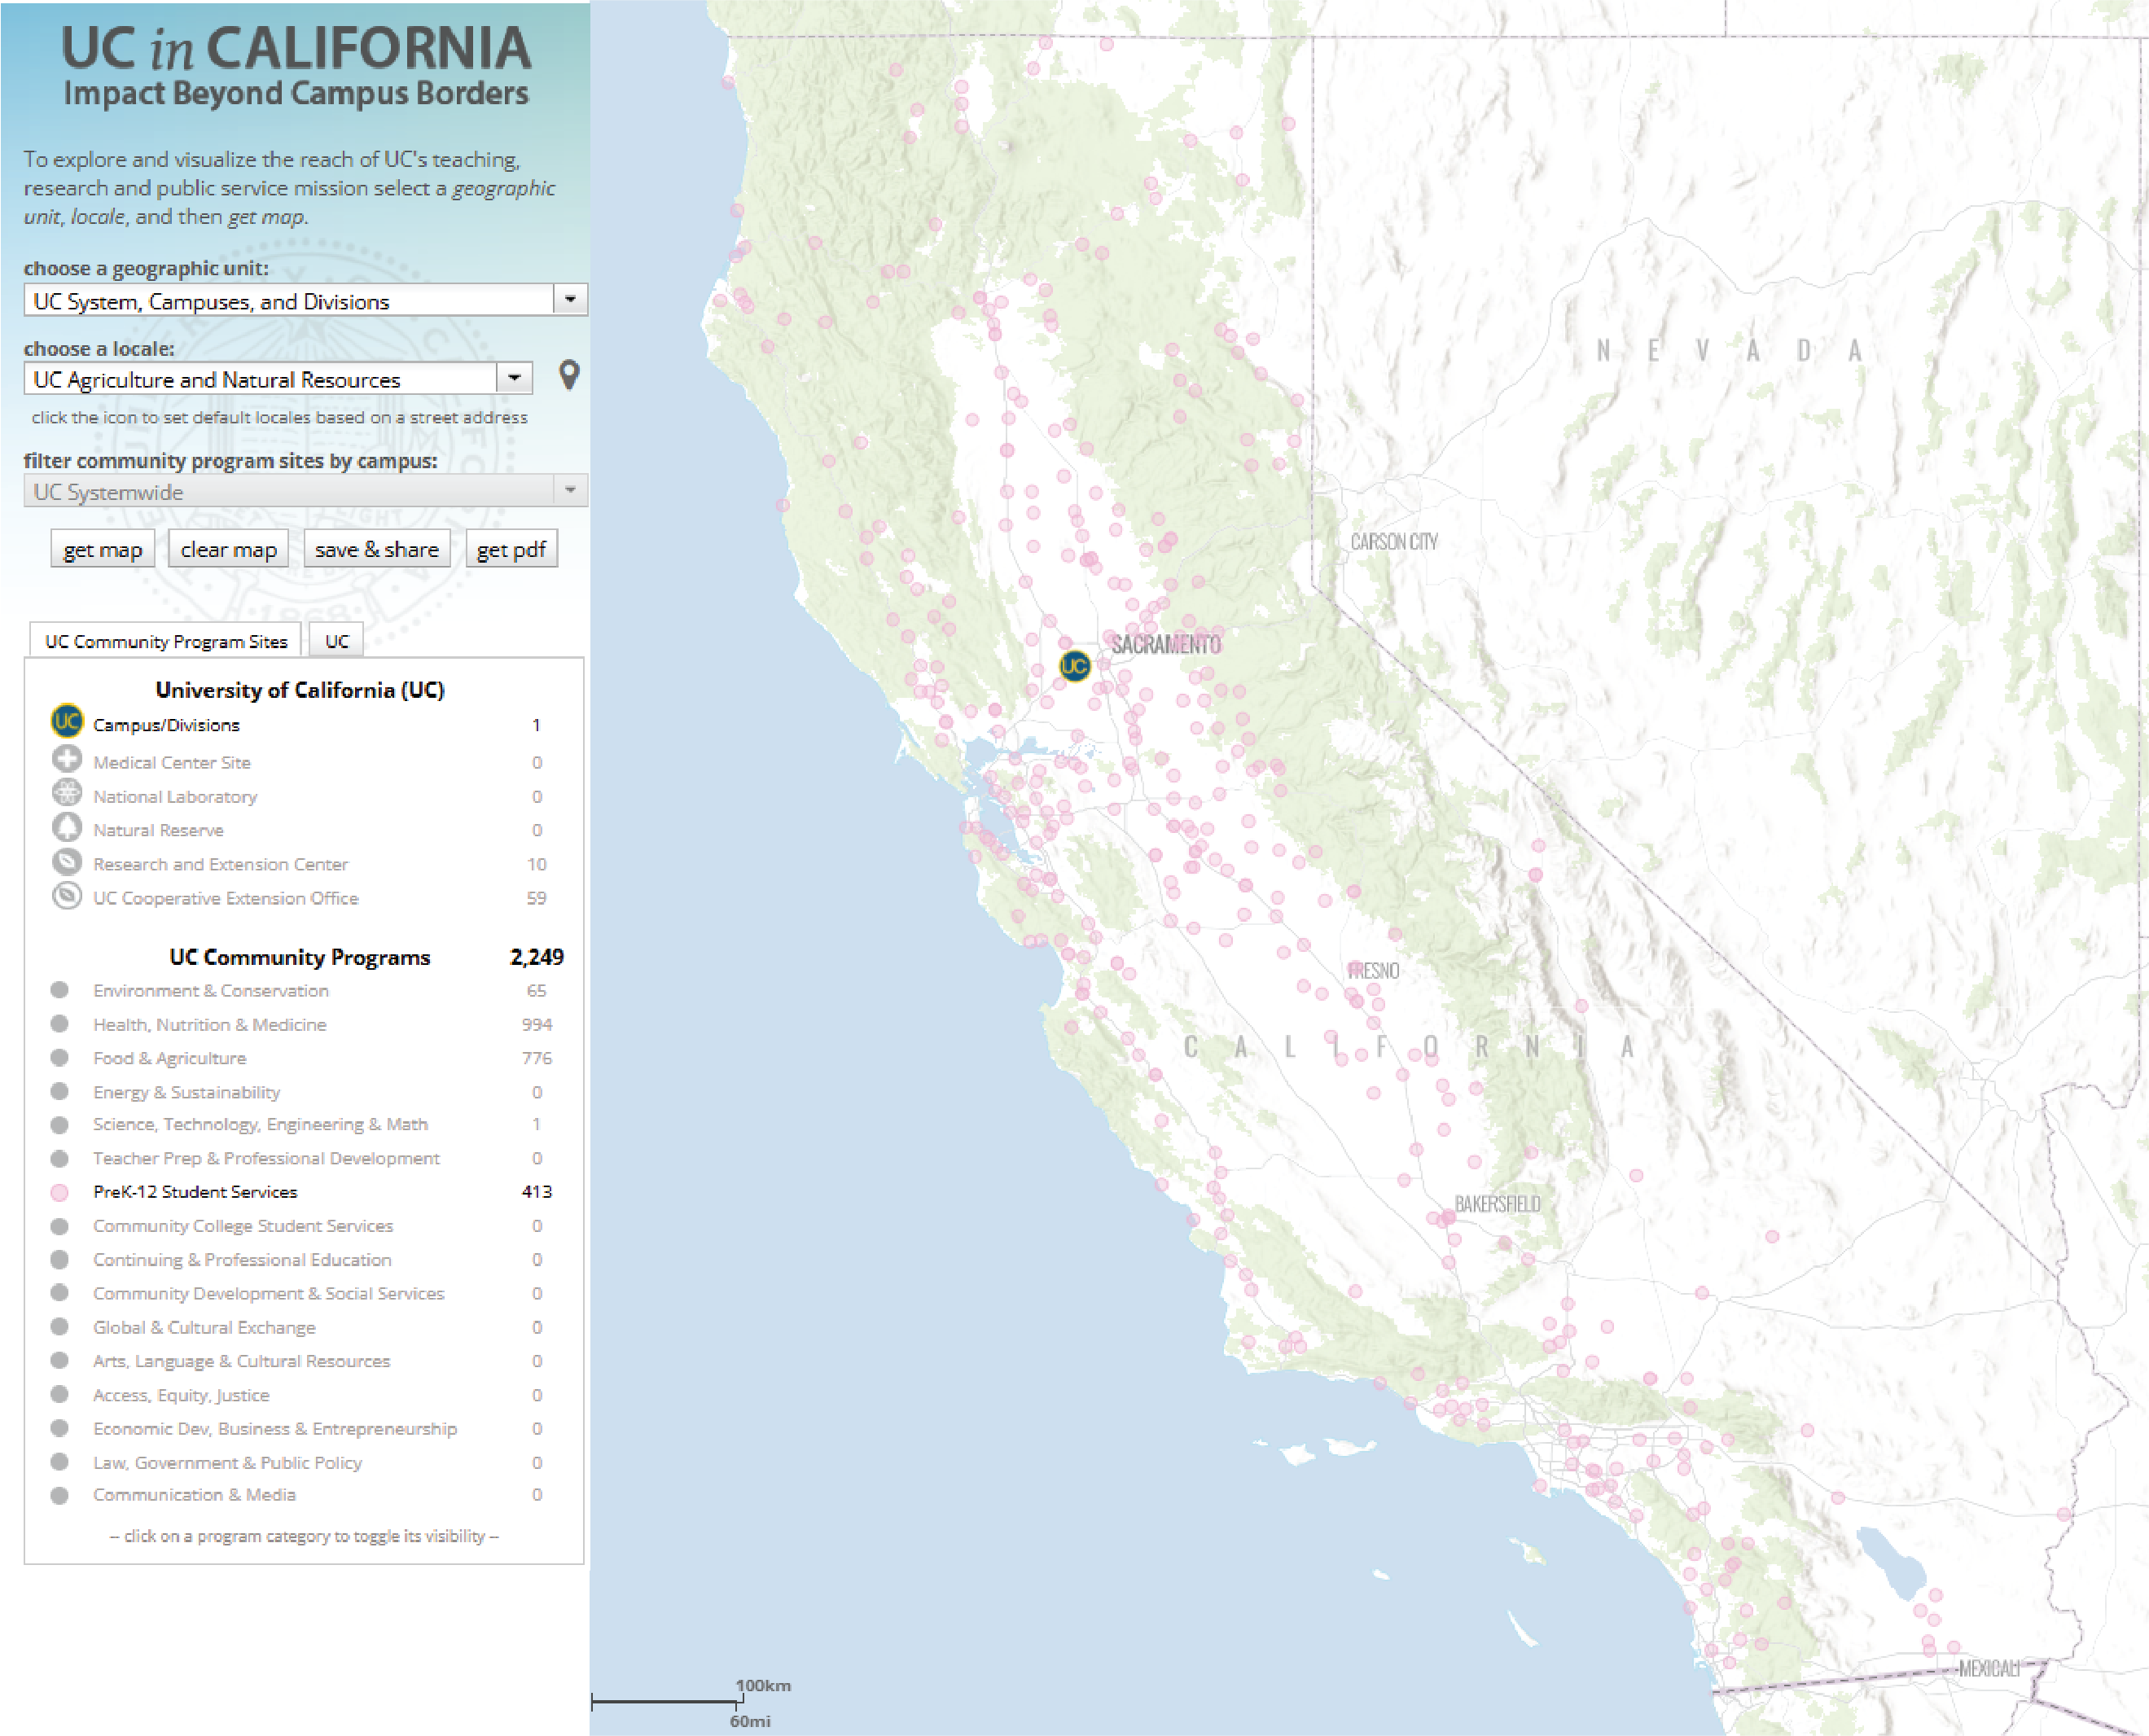Click the gray Global & Cultural Exchange dot

60,1327
